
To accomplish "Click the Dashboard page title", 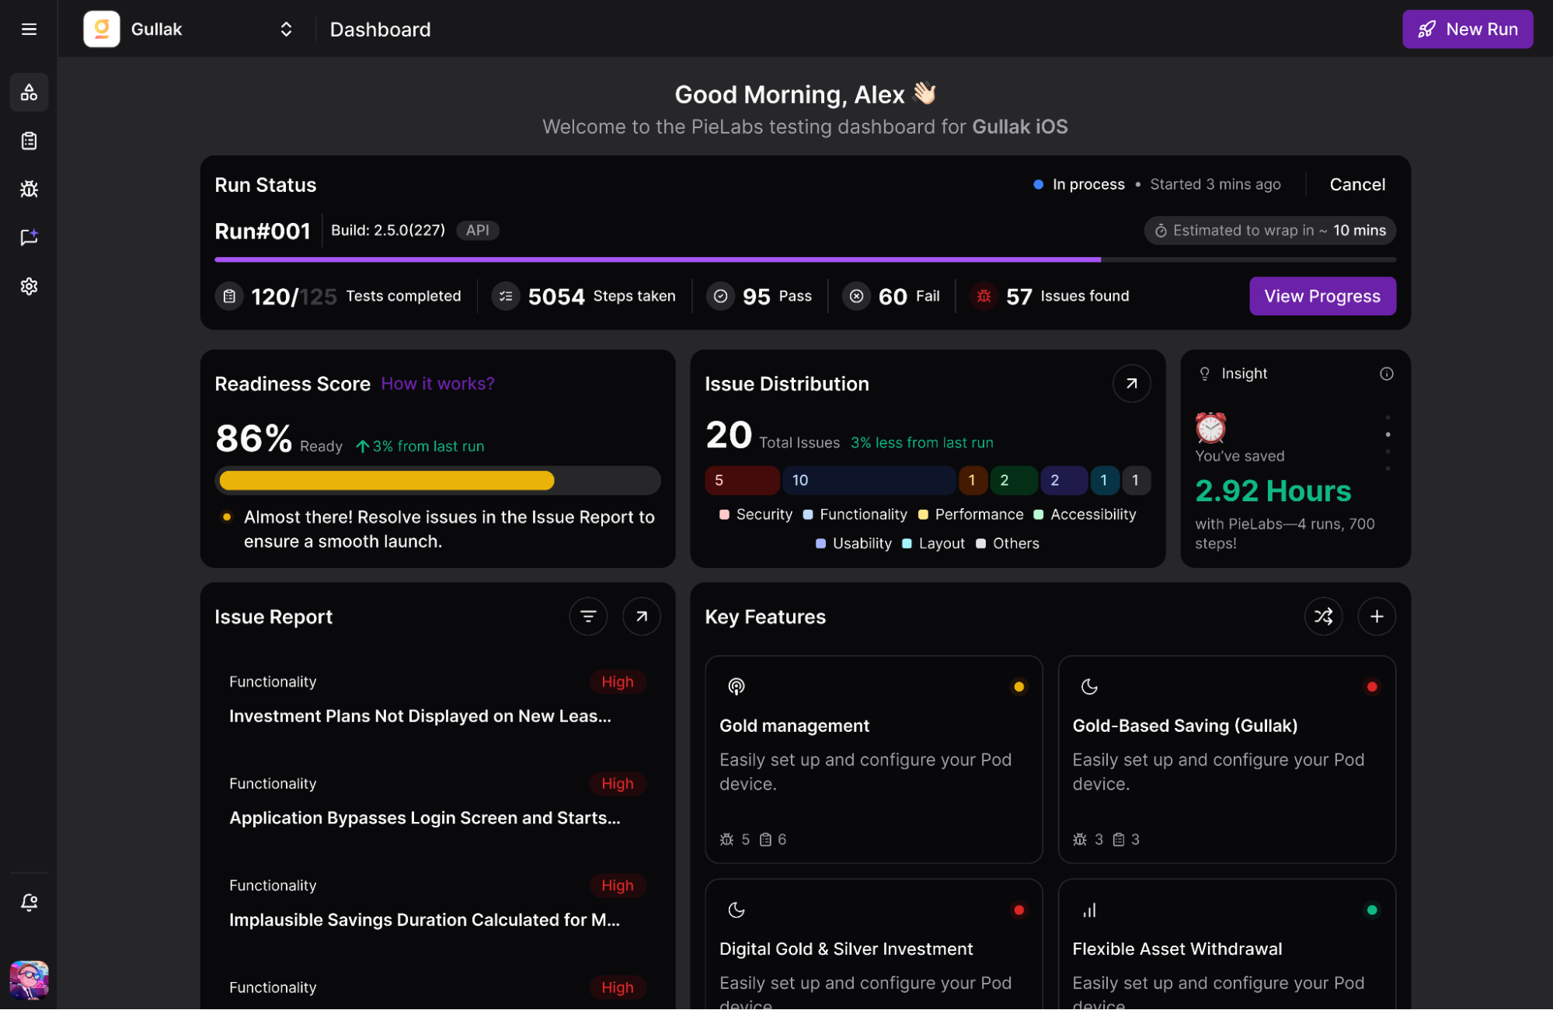I will point(380,30).
